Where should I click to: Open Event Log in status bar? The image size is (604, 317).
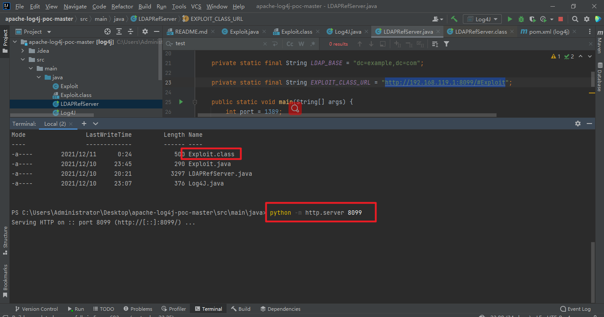(575, 309)
